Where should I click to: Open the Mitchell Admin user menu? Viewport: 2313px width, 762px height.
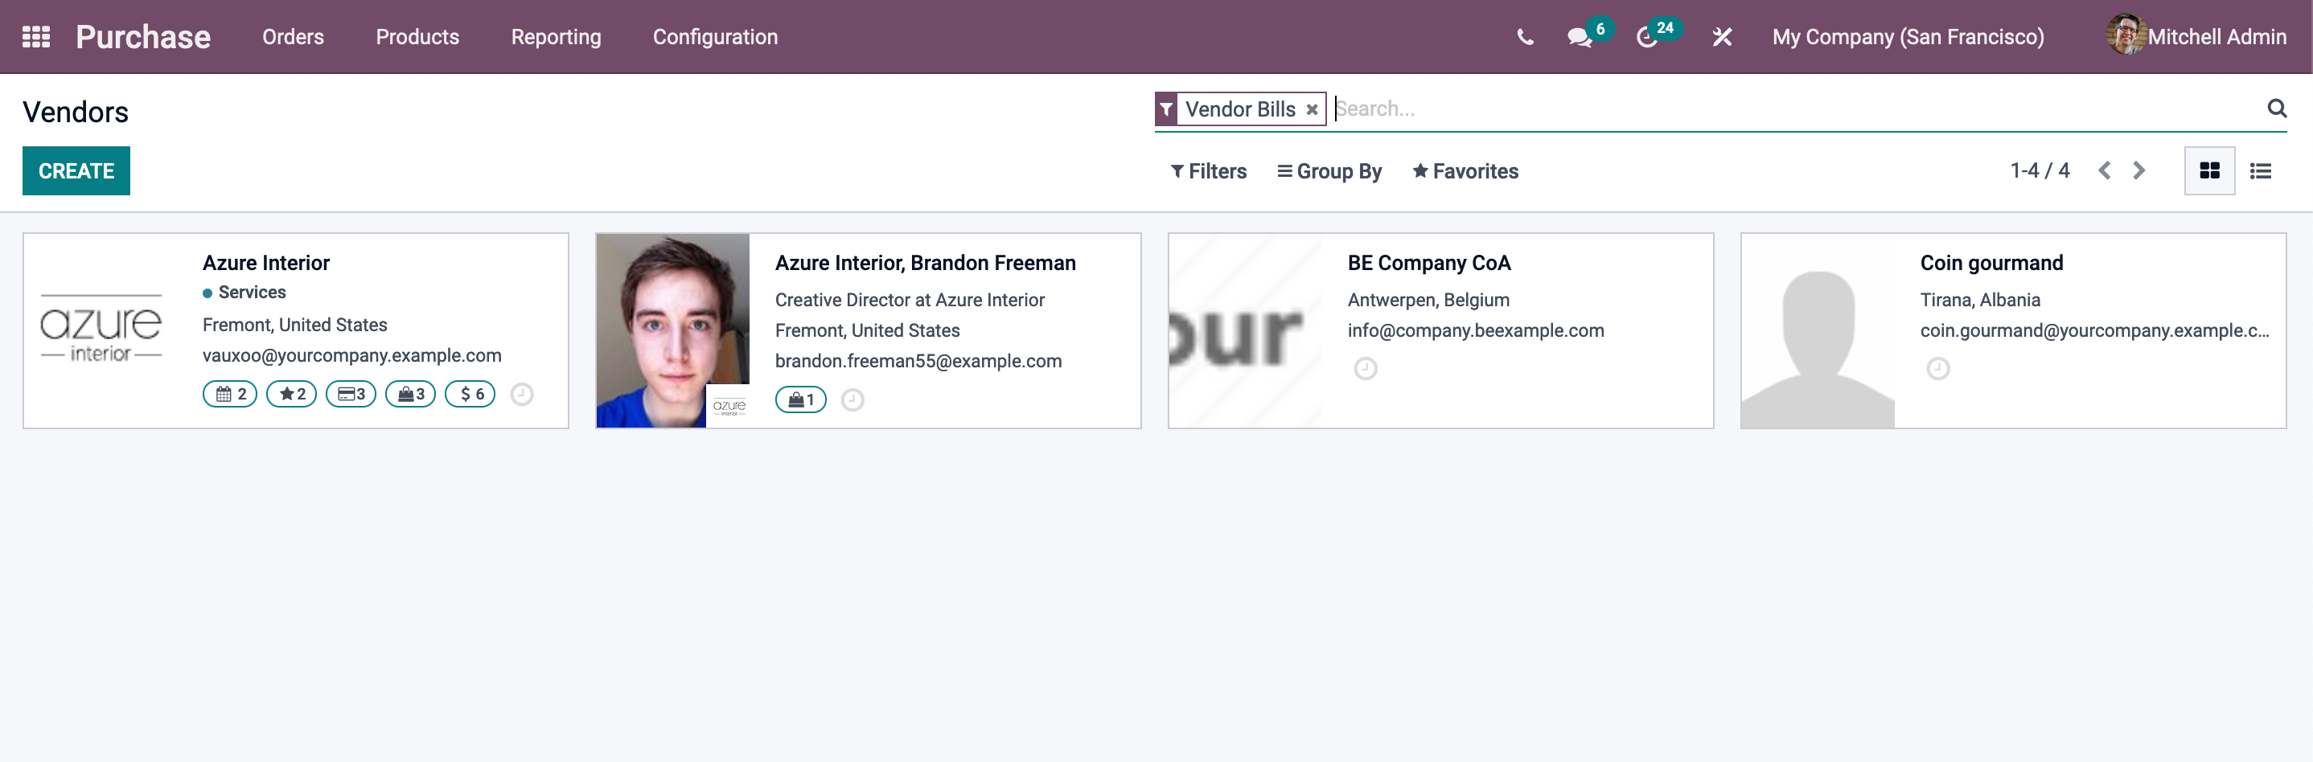click(2197, 37)
